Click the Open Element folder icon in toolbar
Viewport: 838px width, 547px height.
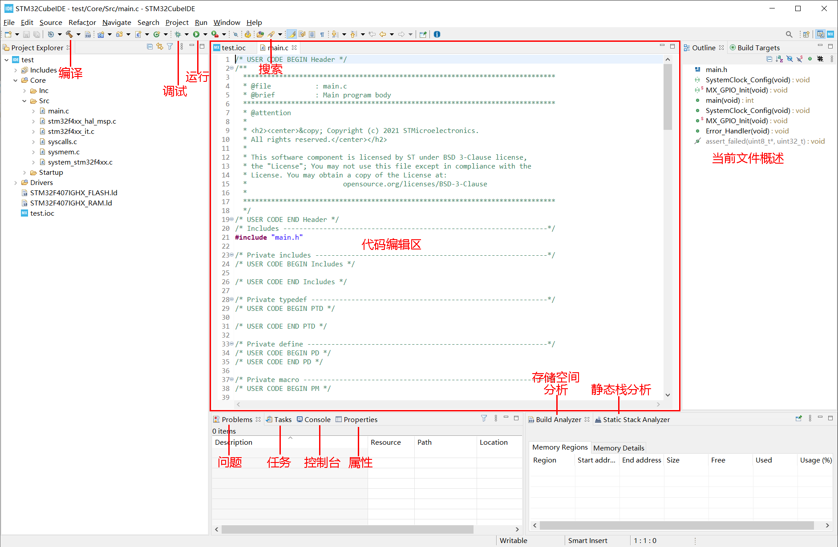point(260,34)
